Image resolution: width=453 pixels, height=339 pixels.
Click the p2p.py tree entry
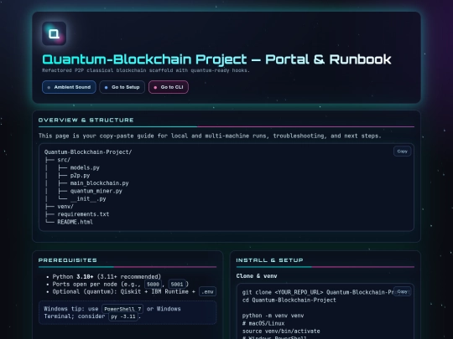click(x=80, y=175)
